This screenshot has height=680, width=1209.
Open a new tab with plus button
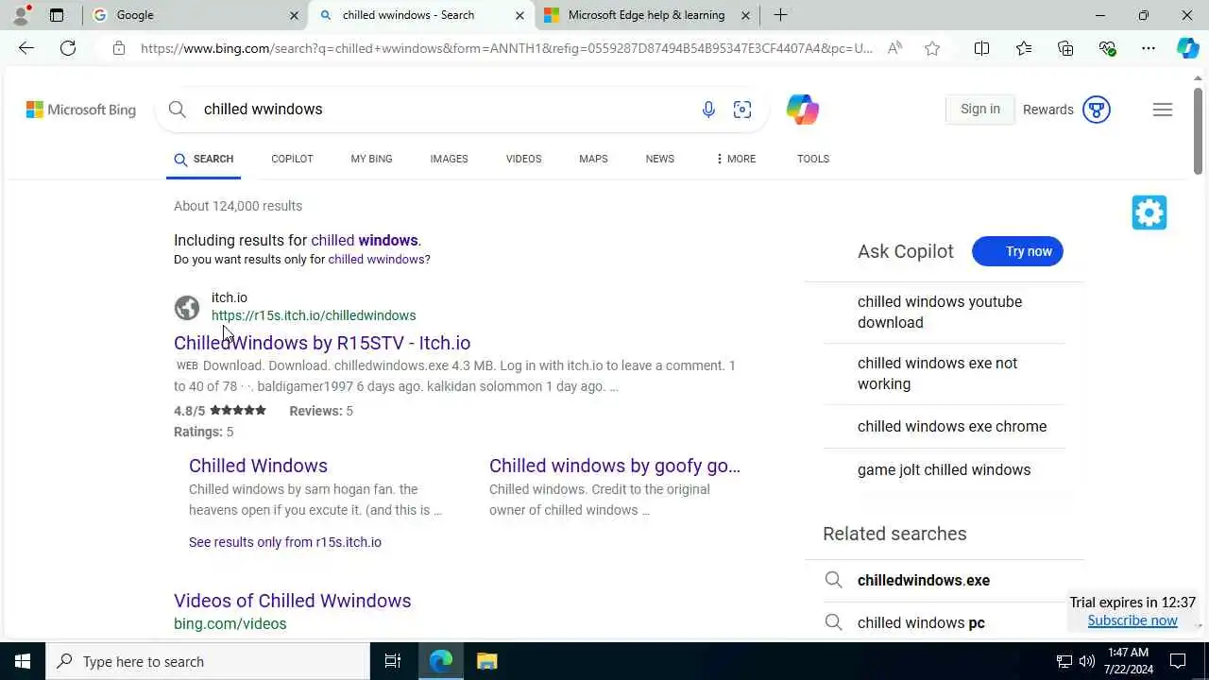pyautogui.click(x=780, y=15)
